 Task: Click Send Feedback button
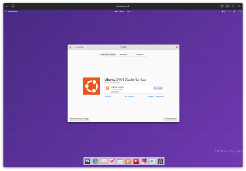171,119
